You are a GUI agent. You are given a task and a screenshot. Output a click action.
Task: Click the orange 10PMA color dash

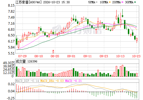click(x=110, y=2)
